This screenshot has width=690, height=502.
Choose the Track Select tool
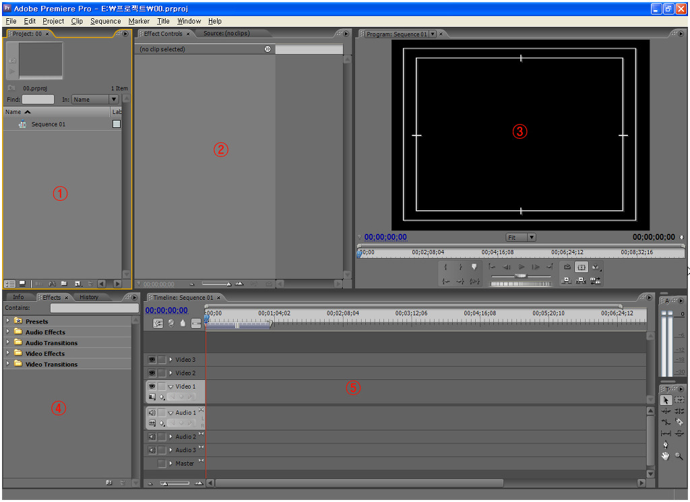pyautogui.click(x=679, y=400)
